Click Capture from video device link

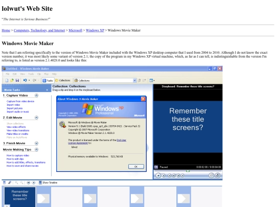click(x=20, y=101)
